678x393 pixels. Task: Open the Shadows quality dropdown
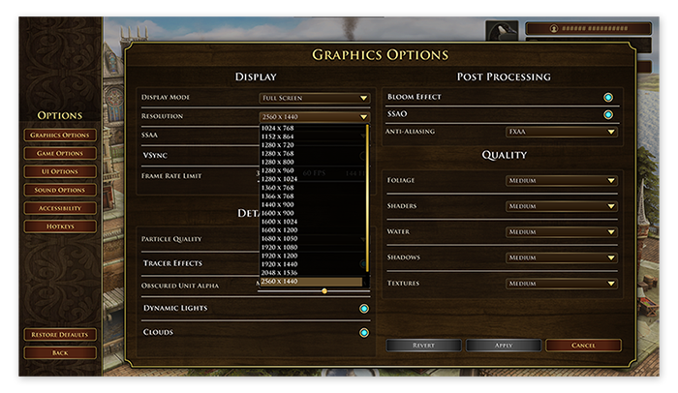[x=561, y=257]
